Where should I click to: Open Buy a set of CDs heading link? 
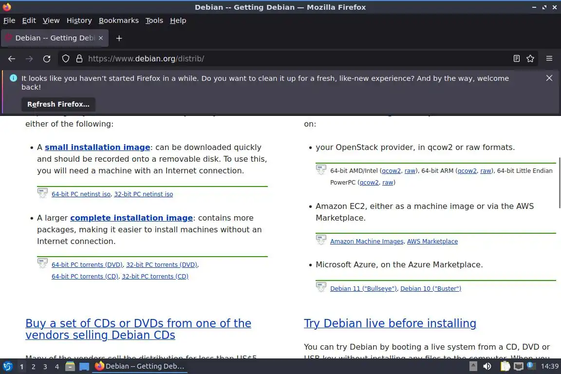[x=138, y=329]
